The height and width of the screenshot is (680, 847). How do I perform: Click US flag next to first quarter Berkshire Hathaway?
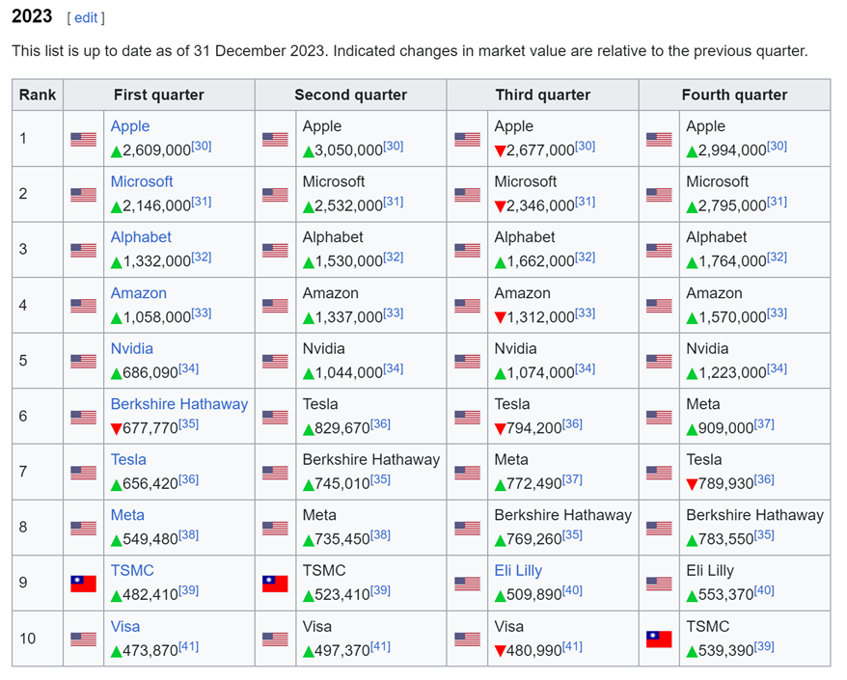(x=83, y=417)
